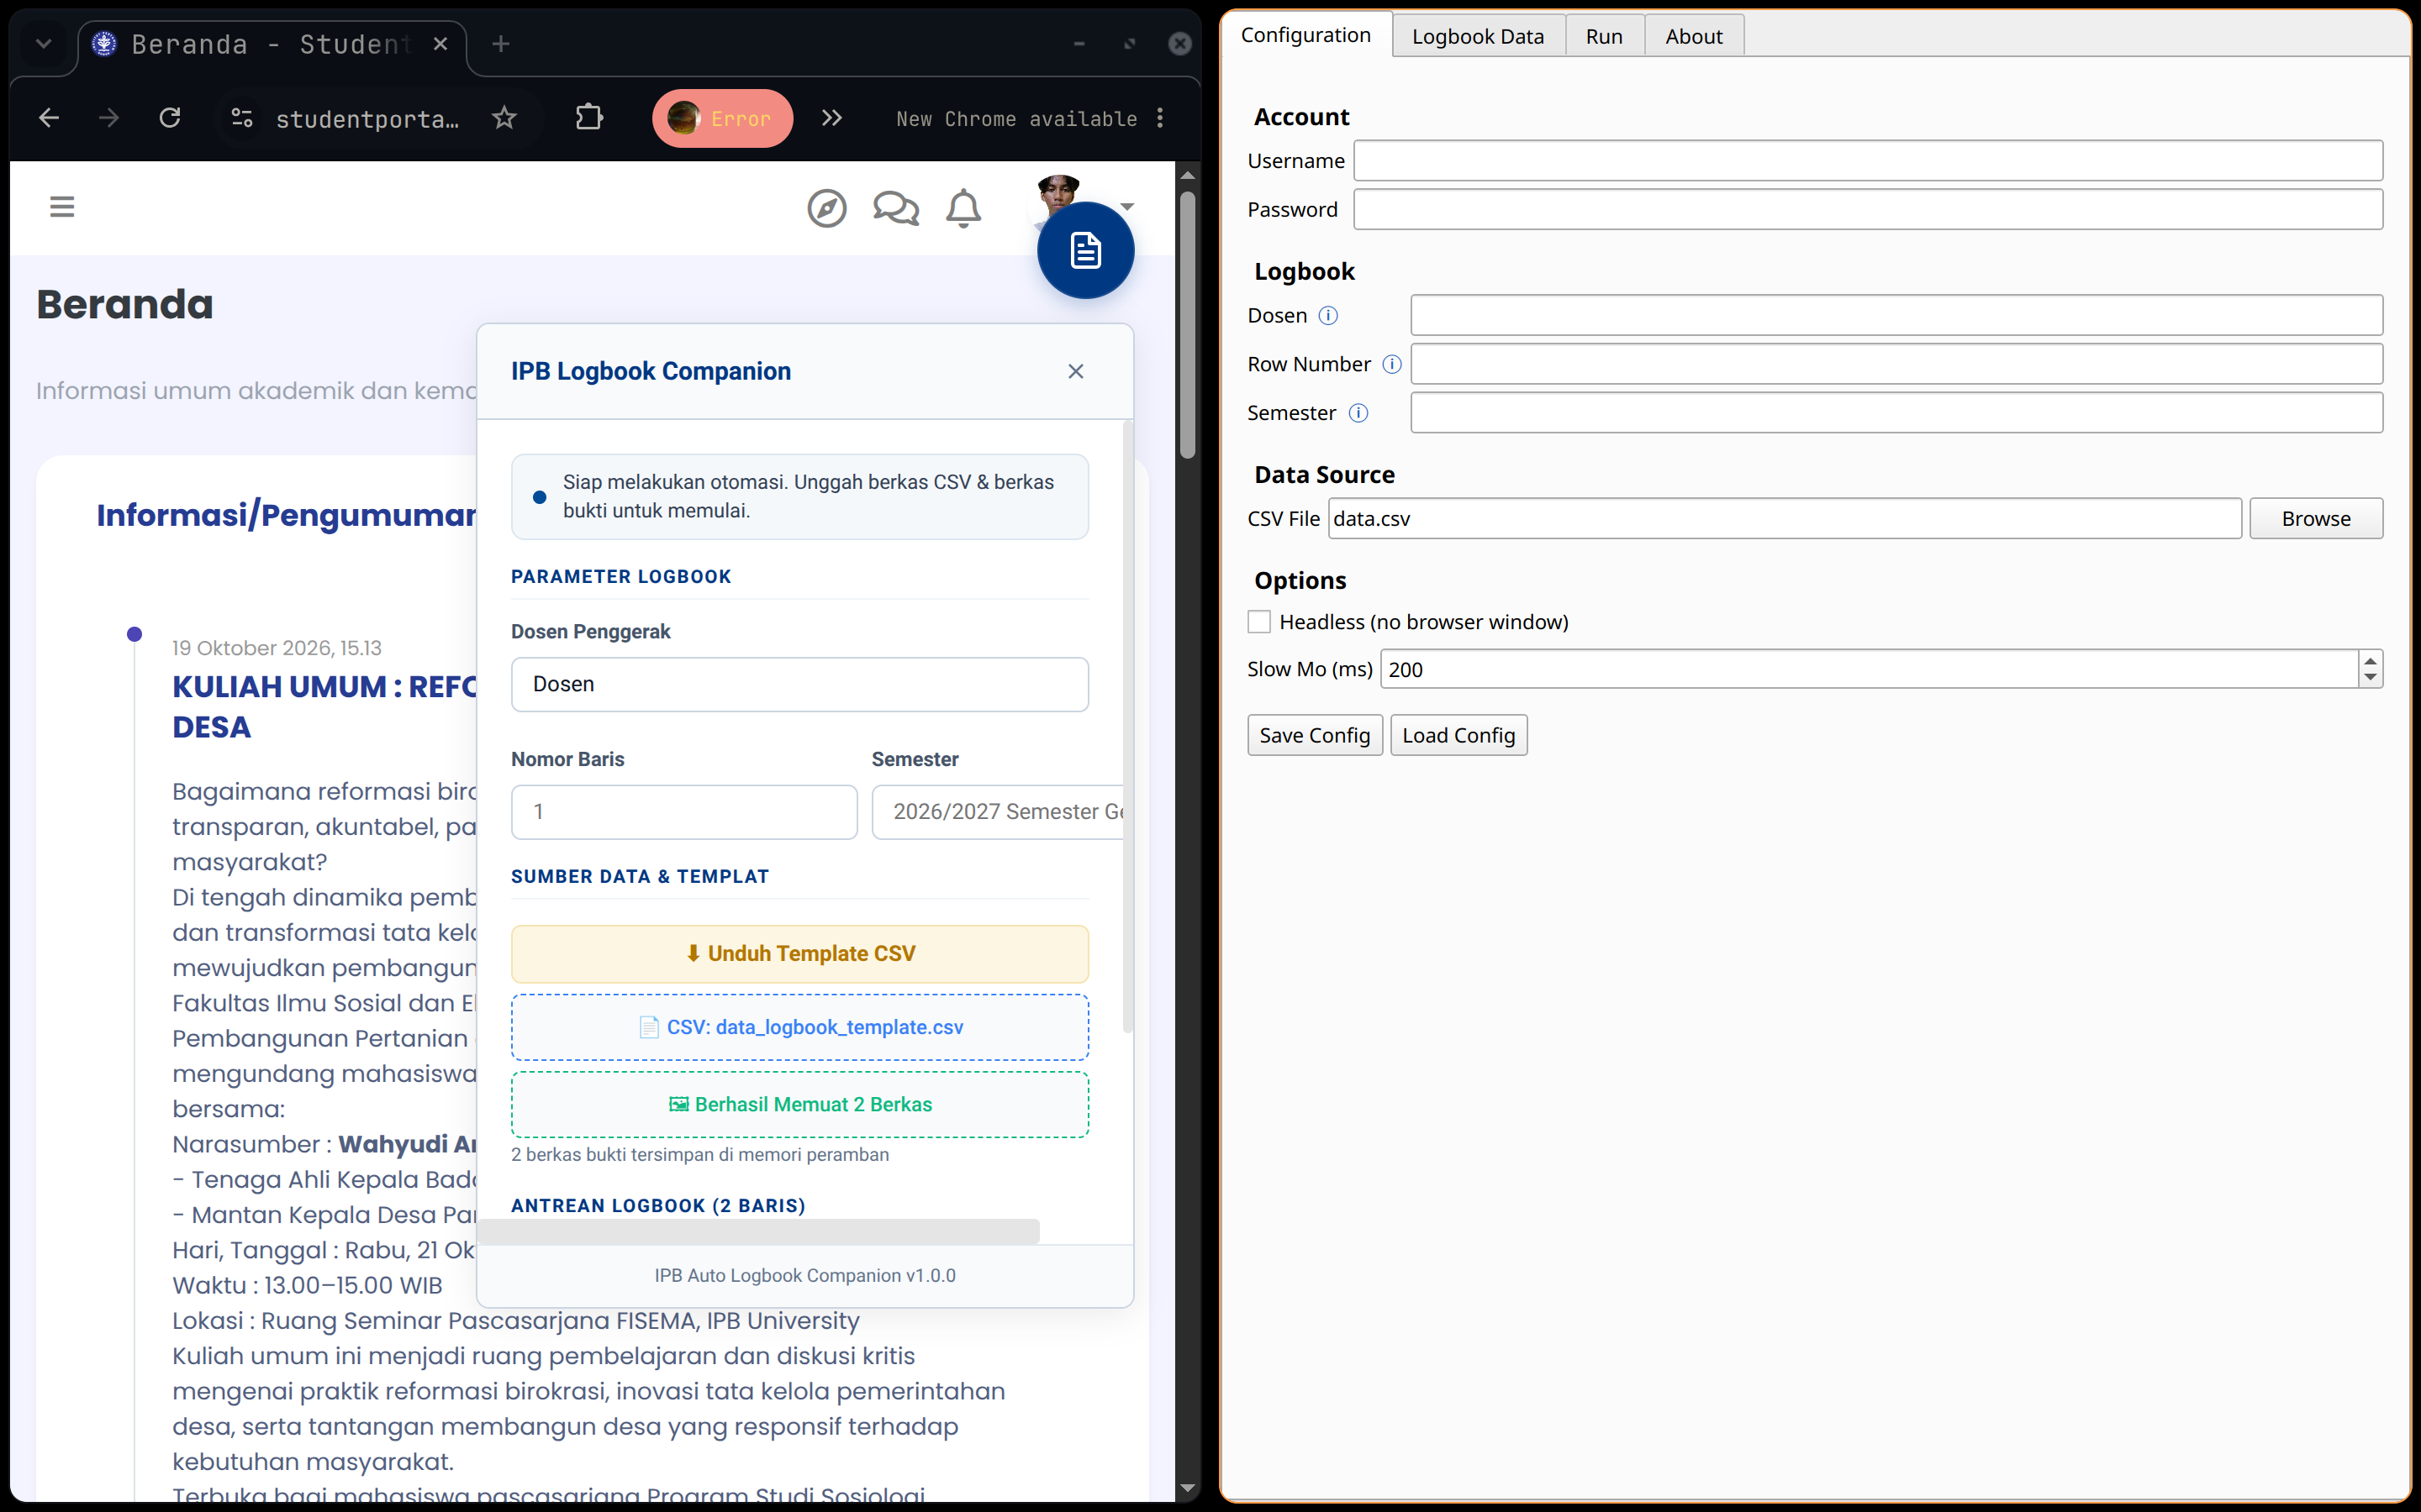Switch to the About tab
This screenshot has width=2421, height=1512.
[1694, 37]
